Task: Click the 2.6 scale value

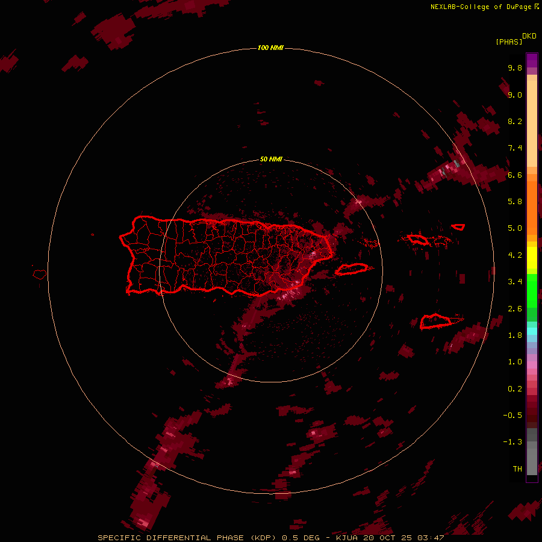Action: (515, 309)
